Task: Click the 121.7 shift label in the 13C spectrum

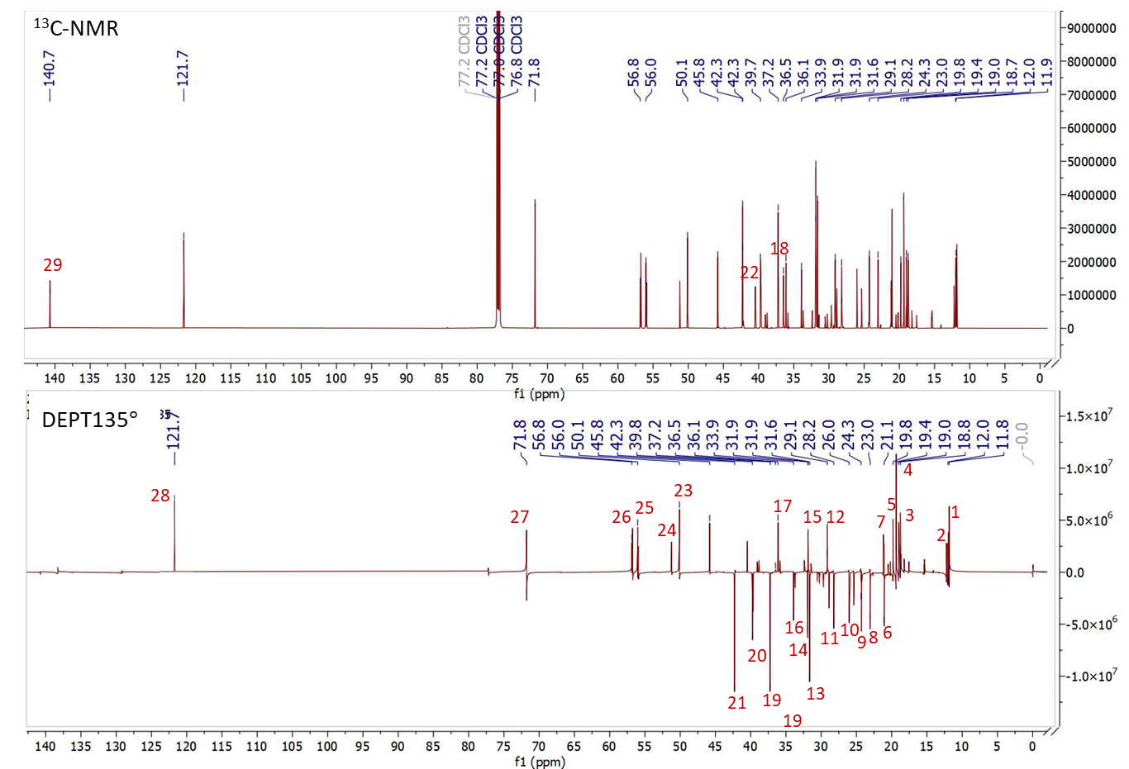Action: point(183,69)
